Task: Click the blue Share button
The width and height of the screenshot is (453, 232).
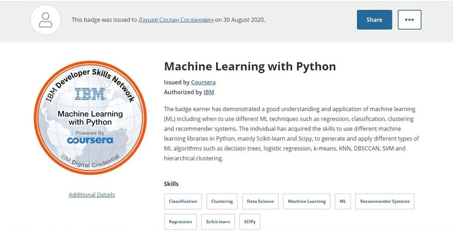Action: coord(375,20)
